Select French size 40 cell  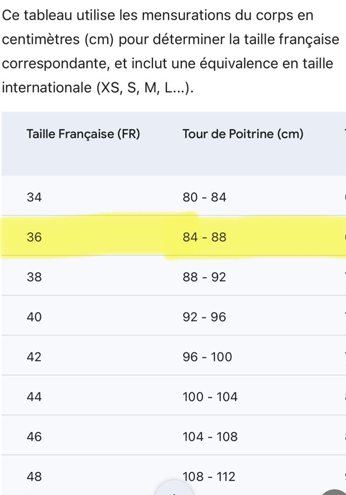pos(34,317)
